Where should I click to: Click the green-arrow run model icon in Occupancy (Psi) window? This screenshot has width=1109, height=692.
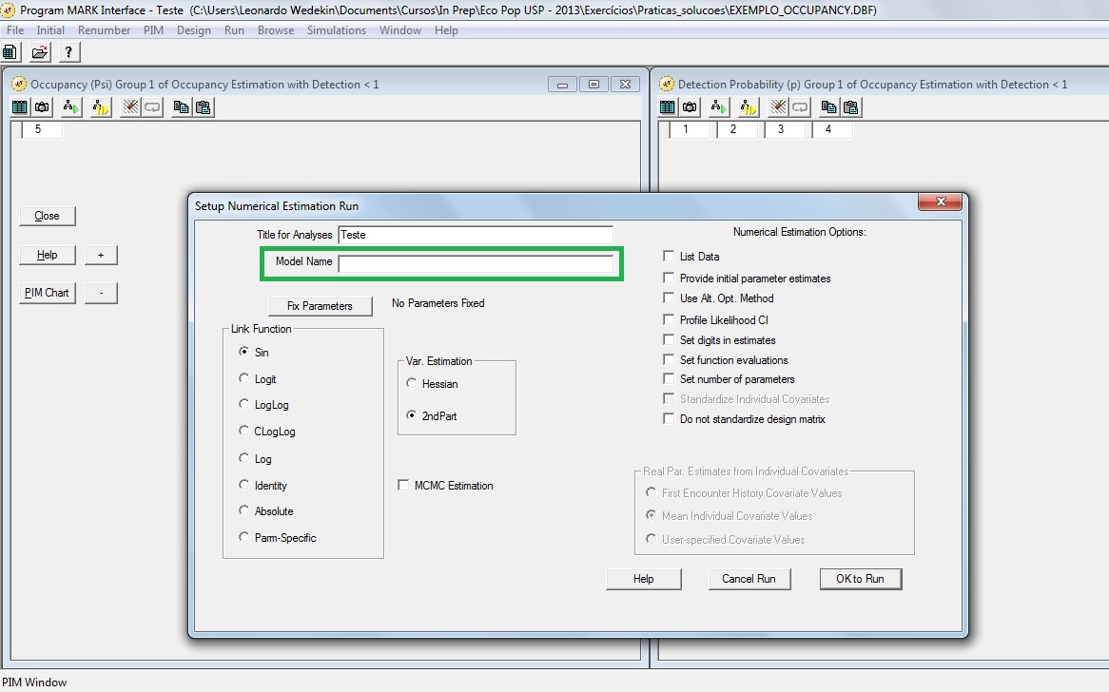(70, 107)
